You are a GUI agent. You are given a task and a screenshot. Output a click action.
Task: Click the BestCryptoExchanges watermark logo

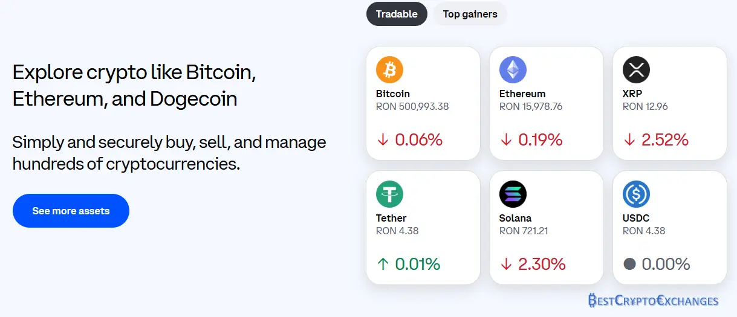(x=653, y=301)
